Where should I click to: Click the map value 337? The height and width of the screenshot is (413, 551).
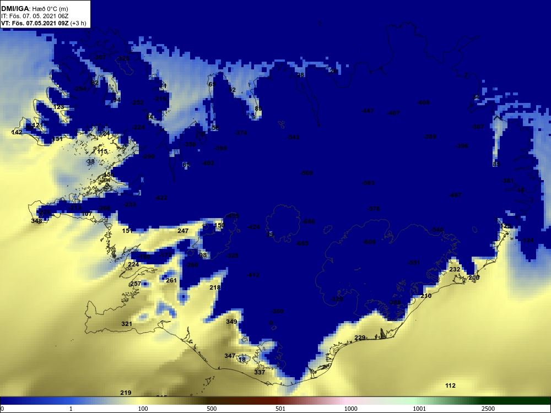260,372
